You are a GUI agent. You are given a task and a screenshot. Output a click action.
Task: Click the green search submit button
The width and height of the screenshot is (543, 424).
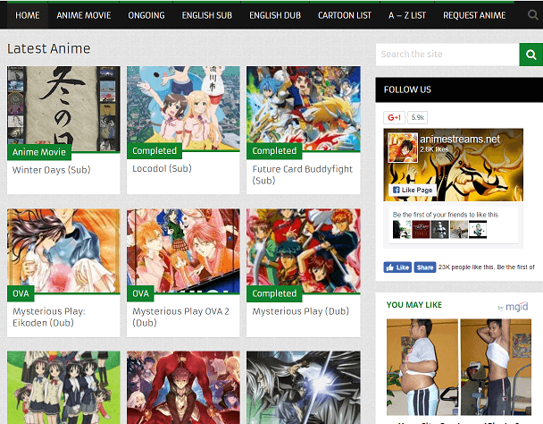tap(530, 55)
